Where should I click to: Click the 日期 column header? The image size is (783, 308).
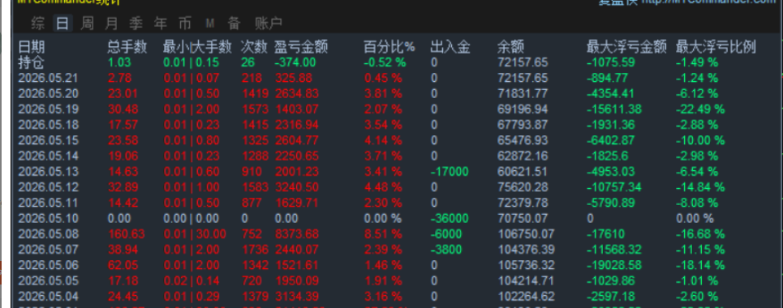32,47
